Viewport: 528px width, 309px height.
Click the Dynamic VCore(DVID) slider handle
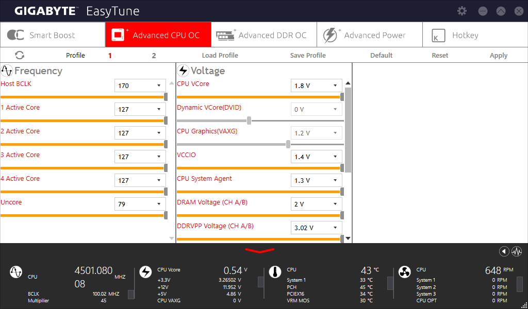click(249, 121)
